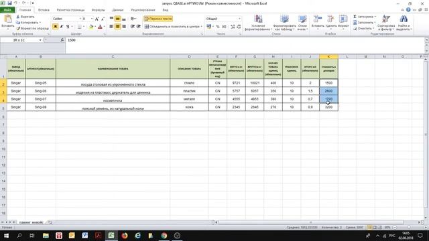Toggle underline (Ч) formatting
Image resolution: width=429 pixels, height=241 pixels.
[68, 27]
